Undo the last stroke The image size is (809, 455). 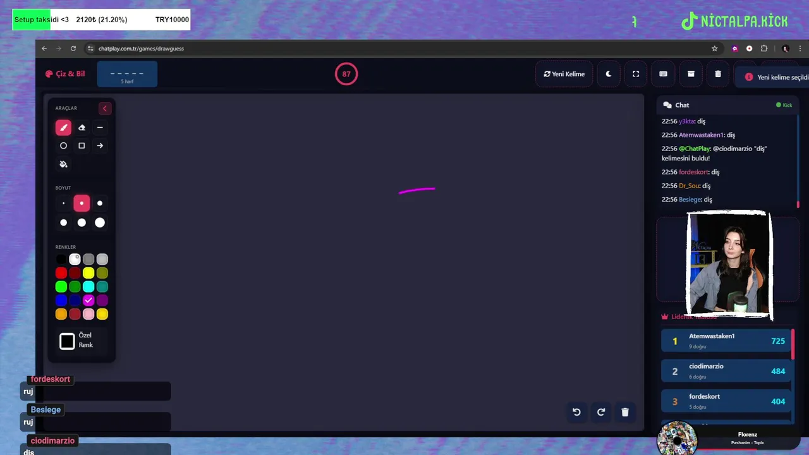pos(576,412)
